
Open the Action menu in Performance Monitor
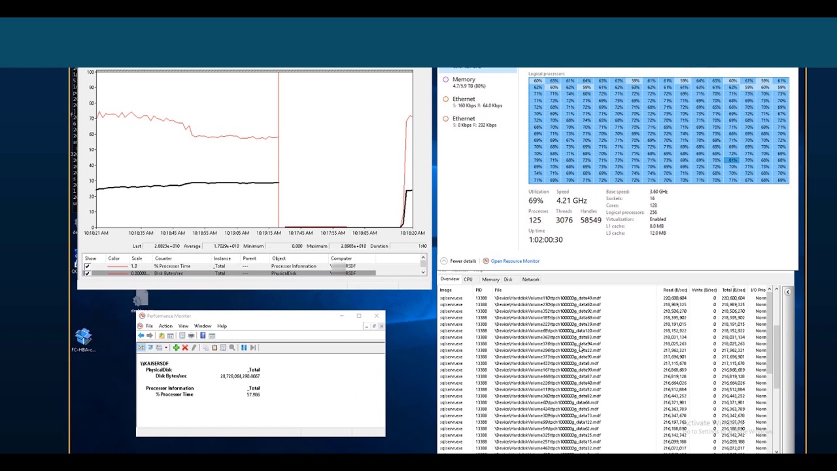165,326
